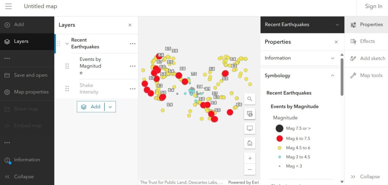
Task: Click the monitor icon on map
Action: click(x=250, y=128)
